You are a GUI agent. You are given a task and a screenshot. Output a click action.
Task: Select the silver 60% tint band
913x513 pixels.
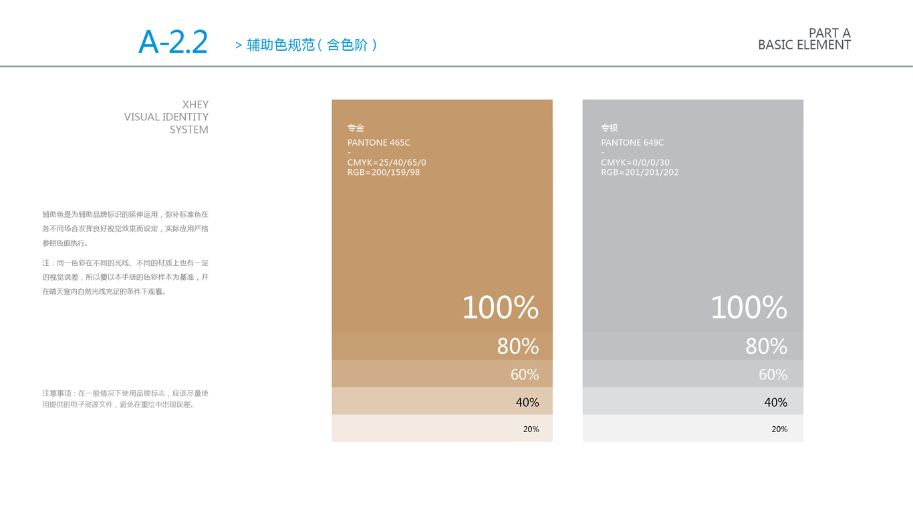(x=692, y=373)
